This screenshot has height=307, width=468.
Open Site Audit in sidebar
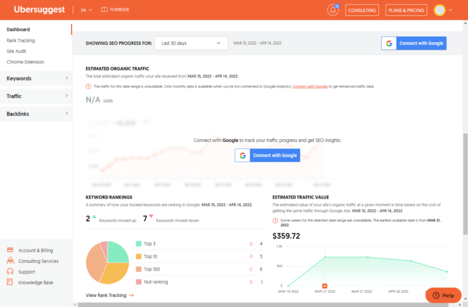[x=17, y=51]
